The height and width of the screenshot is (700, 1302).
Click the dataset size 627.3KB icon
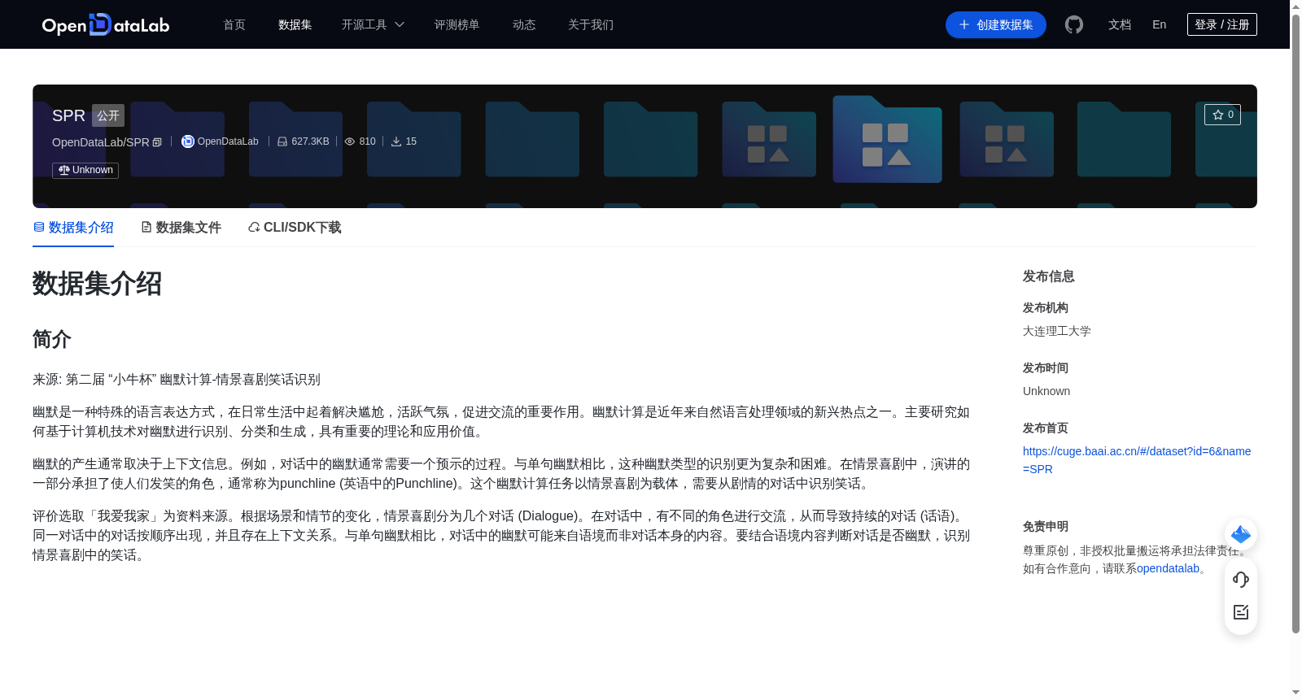282,141
